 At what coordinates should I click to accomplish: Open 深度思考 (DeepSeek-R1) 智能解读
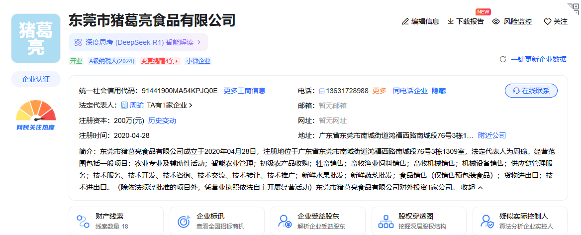(x=138, y=42)
